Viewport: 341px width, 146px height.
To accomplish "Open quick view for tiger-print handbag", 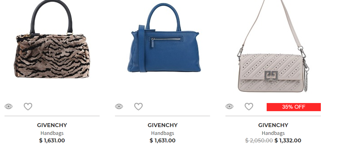I will click(x=8, y=107).
